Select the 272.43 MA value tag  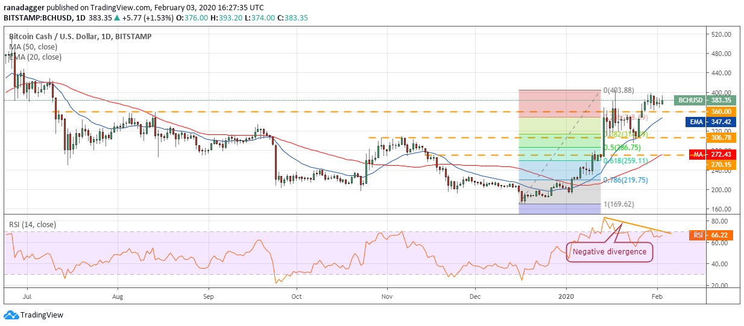[x=720, y=155]
